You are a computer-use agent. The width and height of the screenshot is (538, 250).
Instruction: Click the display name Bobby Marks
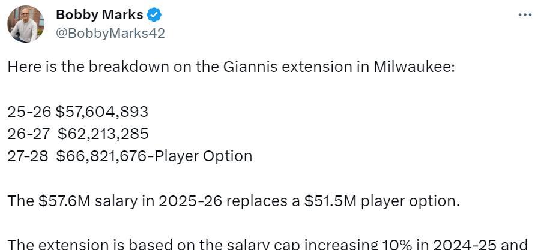pos(100,15)
